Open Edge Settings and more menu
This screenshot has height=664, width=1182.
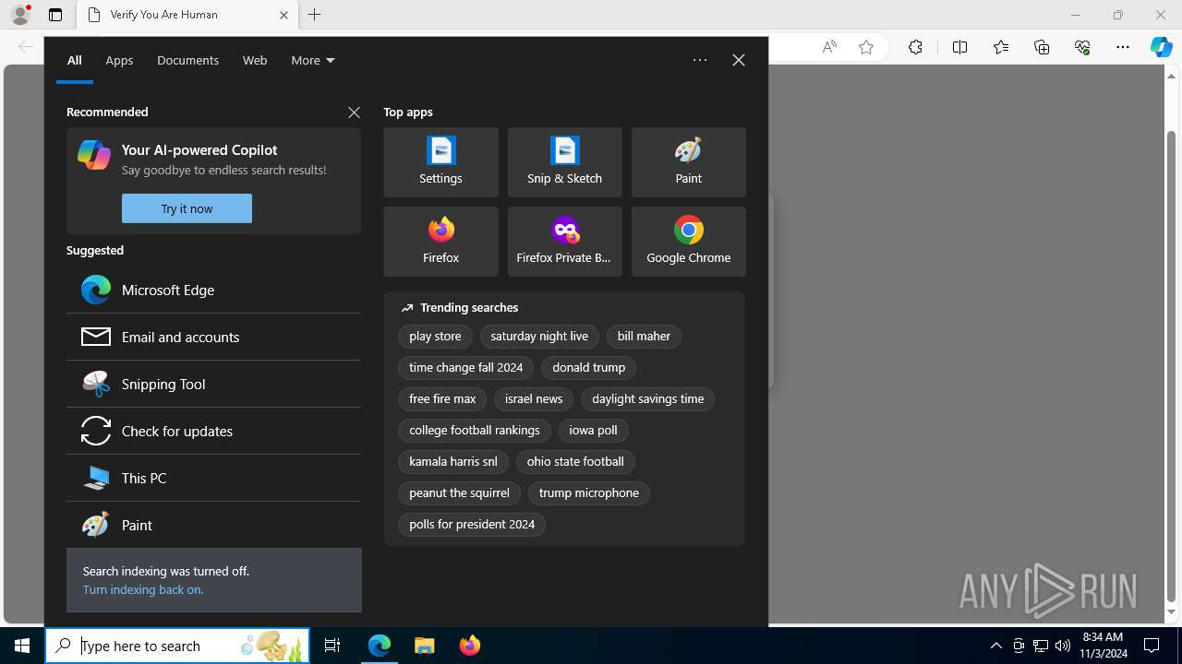[1123, 47]
